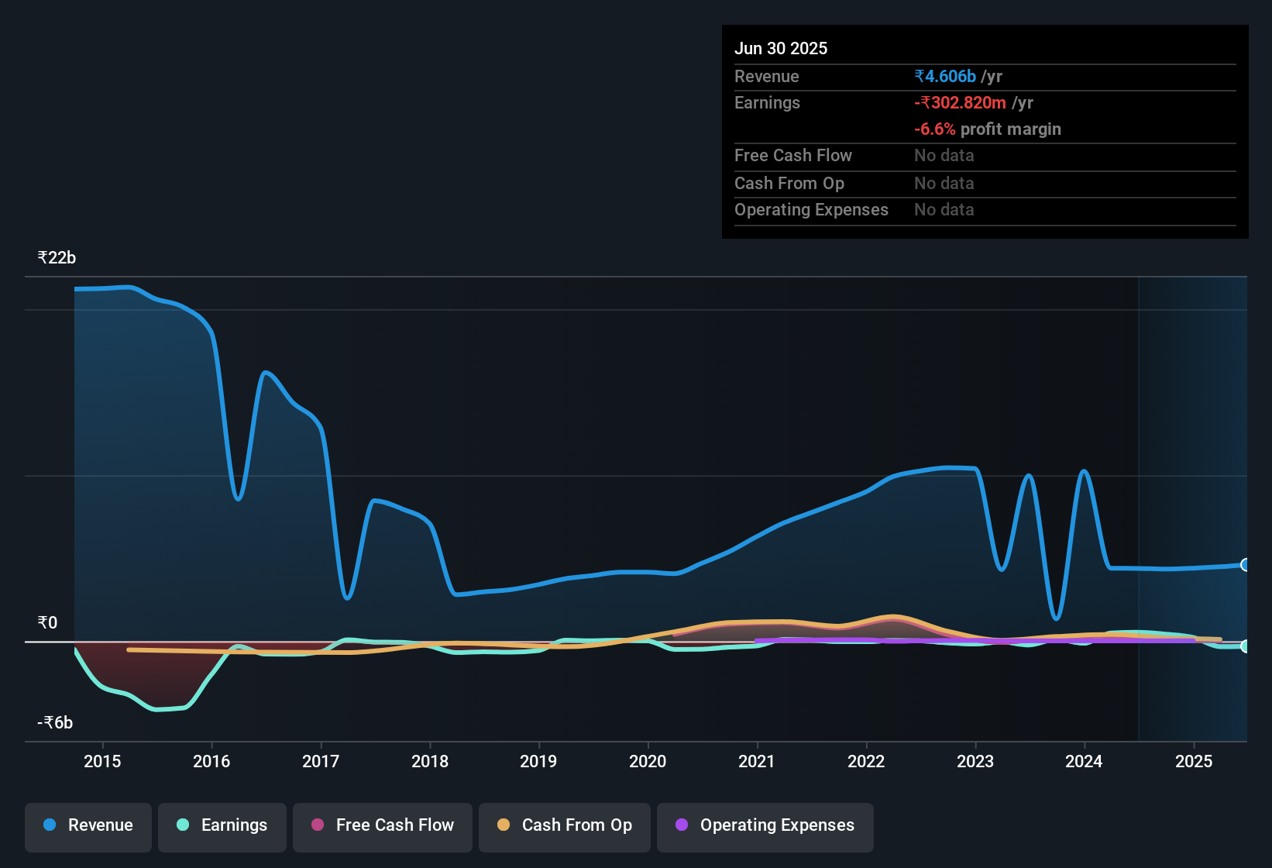Click the blue Revenue legend dot icon
The width and height of the screenshot is (1272, 868).
coord(48,825)
